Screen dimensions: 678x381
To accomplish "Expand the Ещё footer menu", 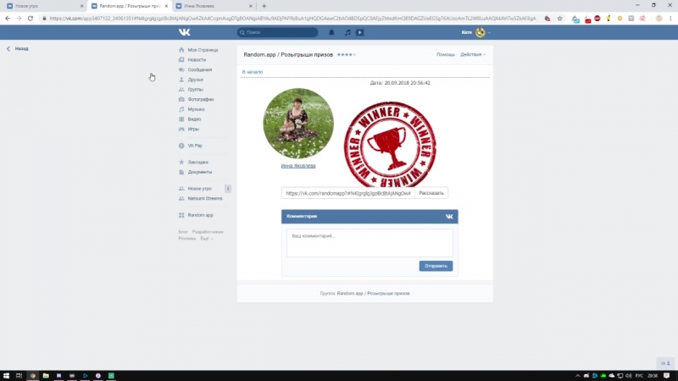I will (205, 238).
